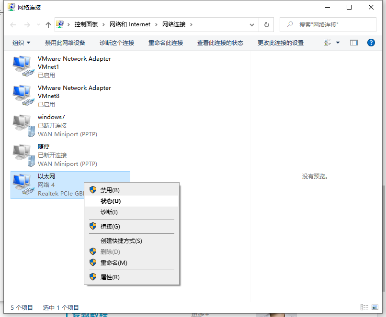Viewport: 386px width, 317px height.
Task: Click 网络和 Internet in the address breadcrumb
Action: click(130, 24)
